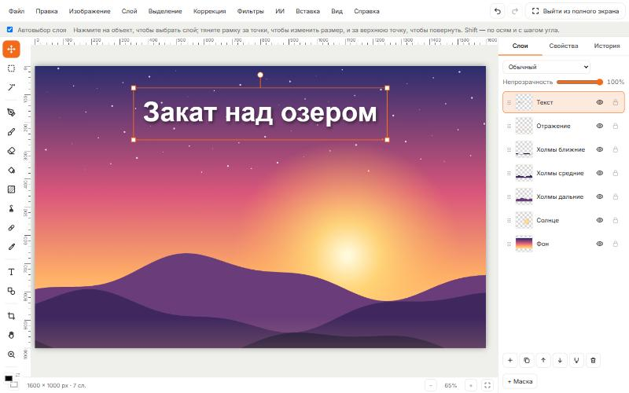Hide the Холмы дальние layer
Screen dimensions: 629x393
pos(600,196)
